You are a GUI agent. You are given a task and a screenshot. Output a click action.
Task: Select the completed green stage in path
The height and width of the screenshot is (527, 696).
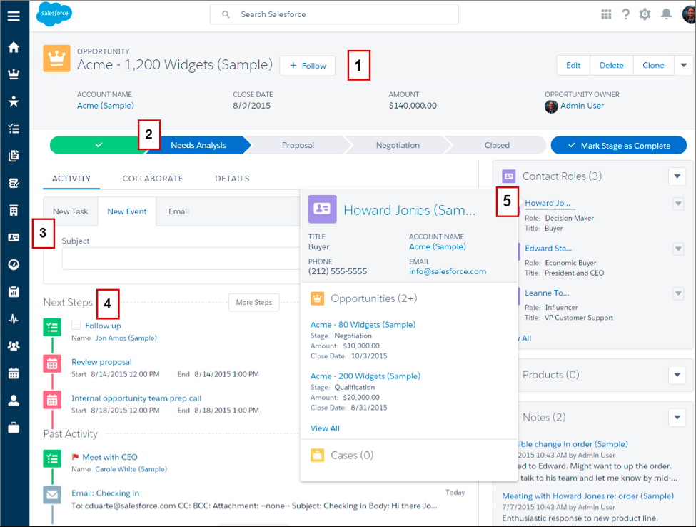99,145
